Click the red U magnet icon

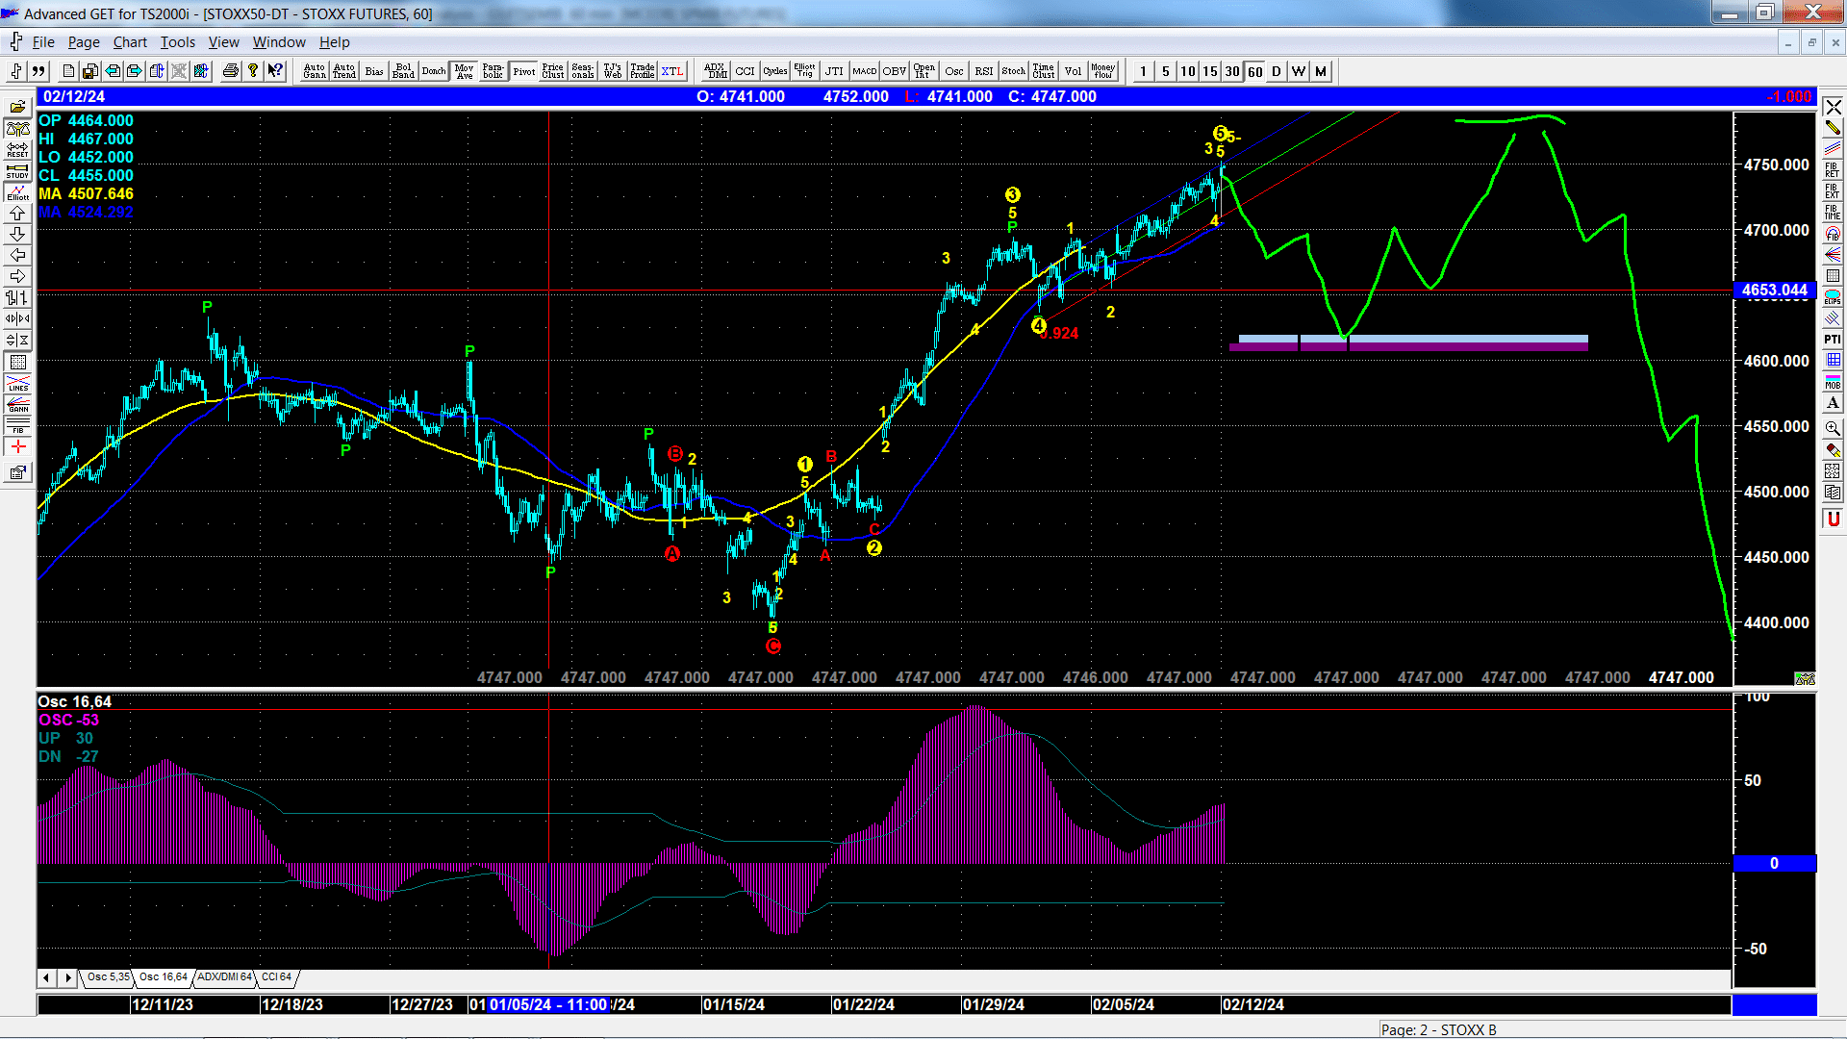(x=1833, y=519)
